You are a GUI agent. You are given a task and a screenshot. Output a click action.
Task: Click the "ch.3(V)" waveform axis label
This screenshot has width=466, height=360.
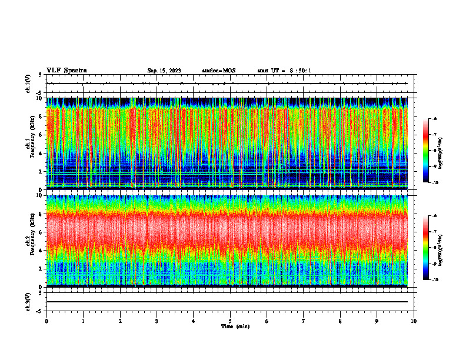(28, 302)
